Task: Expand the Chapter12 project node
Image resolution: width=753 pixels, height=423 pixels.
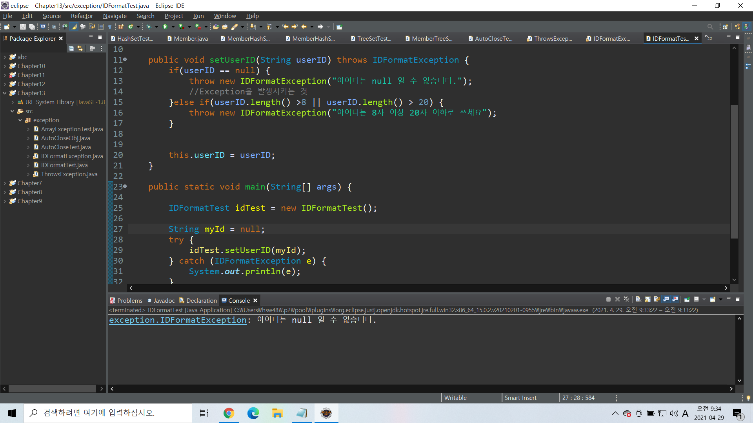Action: 5,84
